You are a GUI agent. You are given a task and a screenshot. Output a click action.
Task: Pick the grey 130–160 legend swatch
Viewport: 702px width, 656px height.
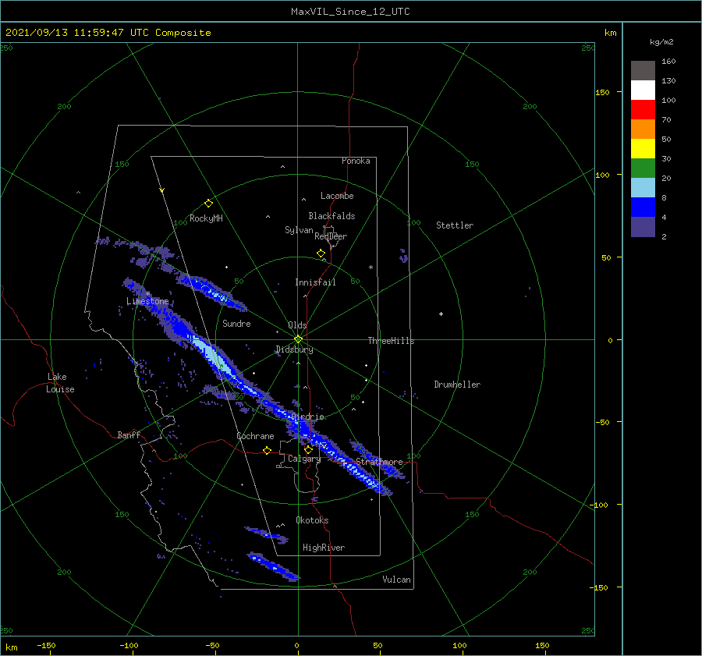[x=643, y=71]
